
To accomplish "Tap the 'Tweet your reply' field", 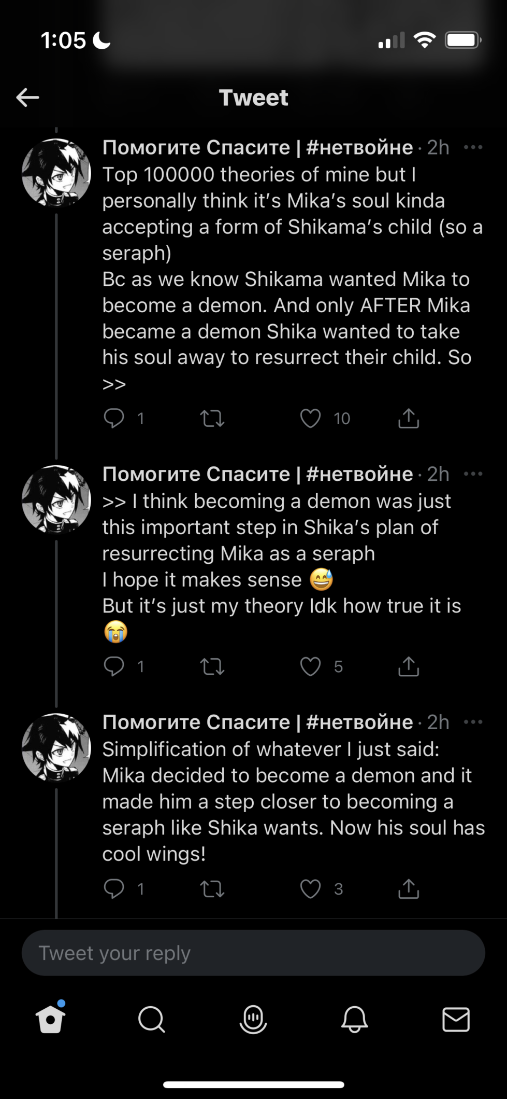I will (253, 953).
